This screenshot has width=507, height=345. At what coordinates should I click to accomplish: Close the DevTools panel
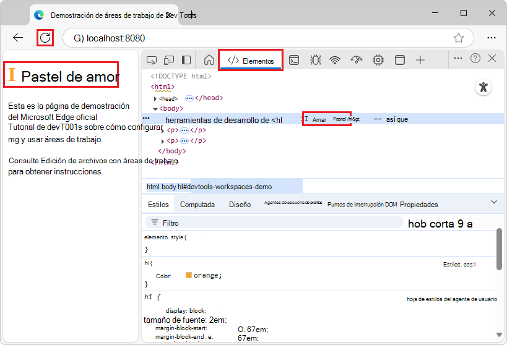click(492, 58)
